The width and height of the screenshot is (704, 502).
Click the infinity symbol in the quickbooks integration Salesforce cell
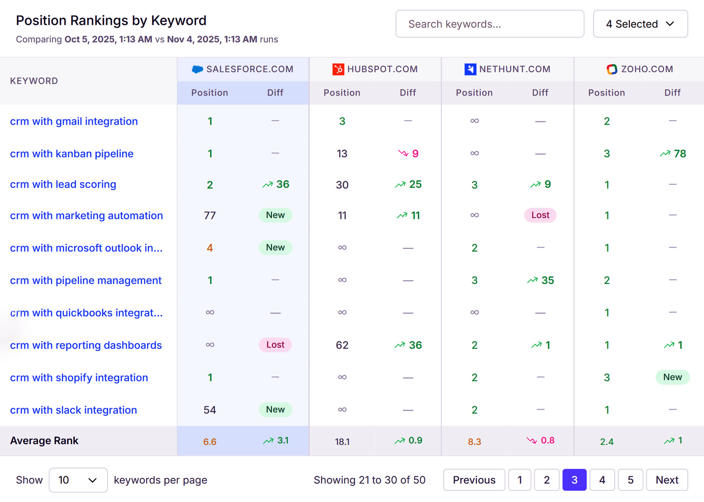click(x=210, y=312)
